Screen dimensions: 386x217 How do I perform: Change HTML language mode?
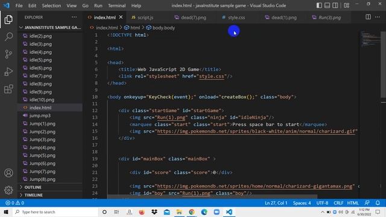point(353,203)
